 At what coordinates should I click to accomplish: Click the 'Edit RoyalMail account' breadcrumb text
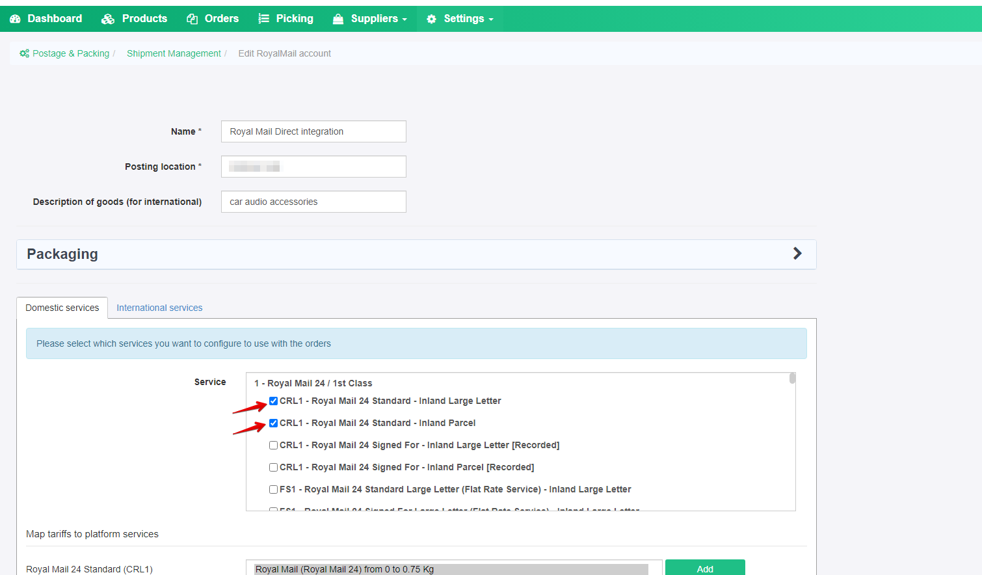coord(285,53)
